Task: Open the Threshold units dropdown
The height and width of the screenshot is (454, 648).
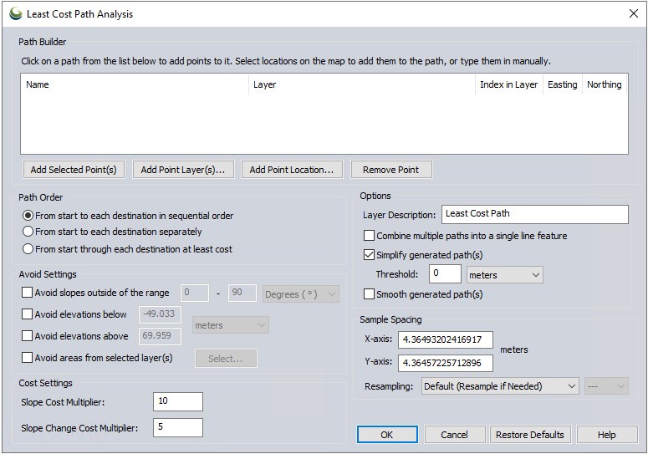Action: click(x=505, y=275)
